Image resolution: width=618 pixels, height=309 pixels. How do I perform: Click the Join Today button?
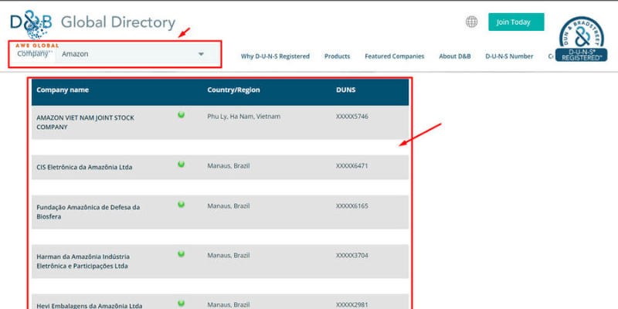coord(516,22)
